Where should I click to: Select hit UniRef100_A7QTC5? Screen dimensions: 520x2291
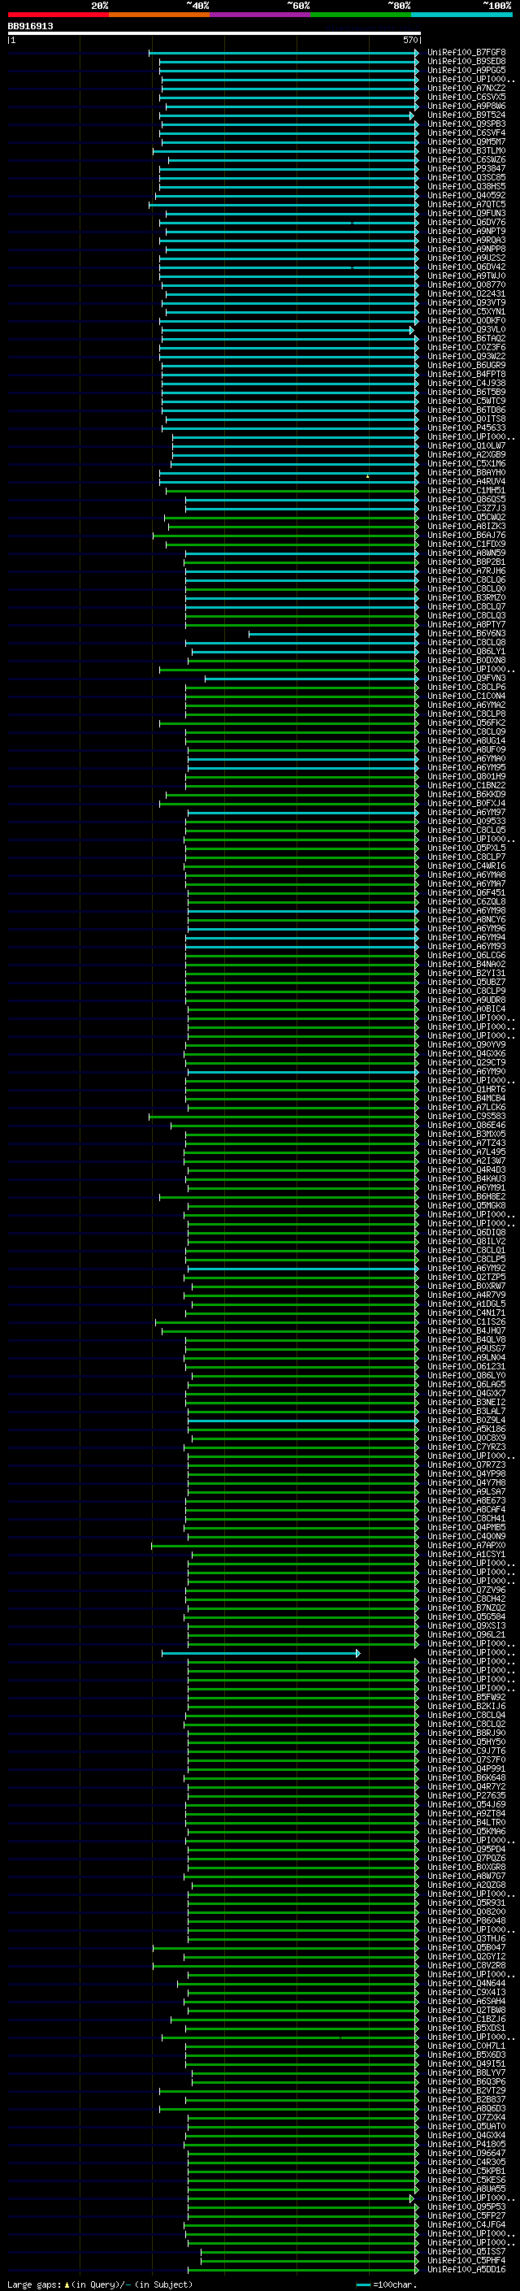[x=466, y=205]
